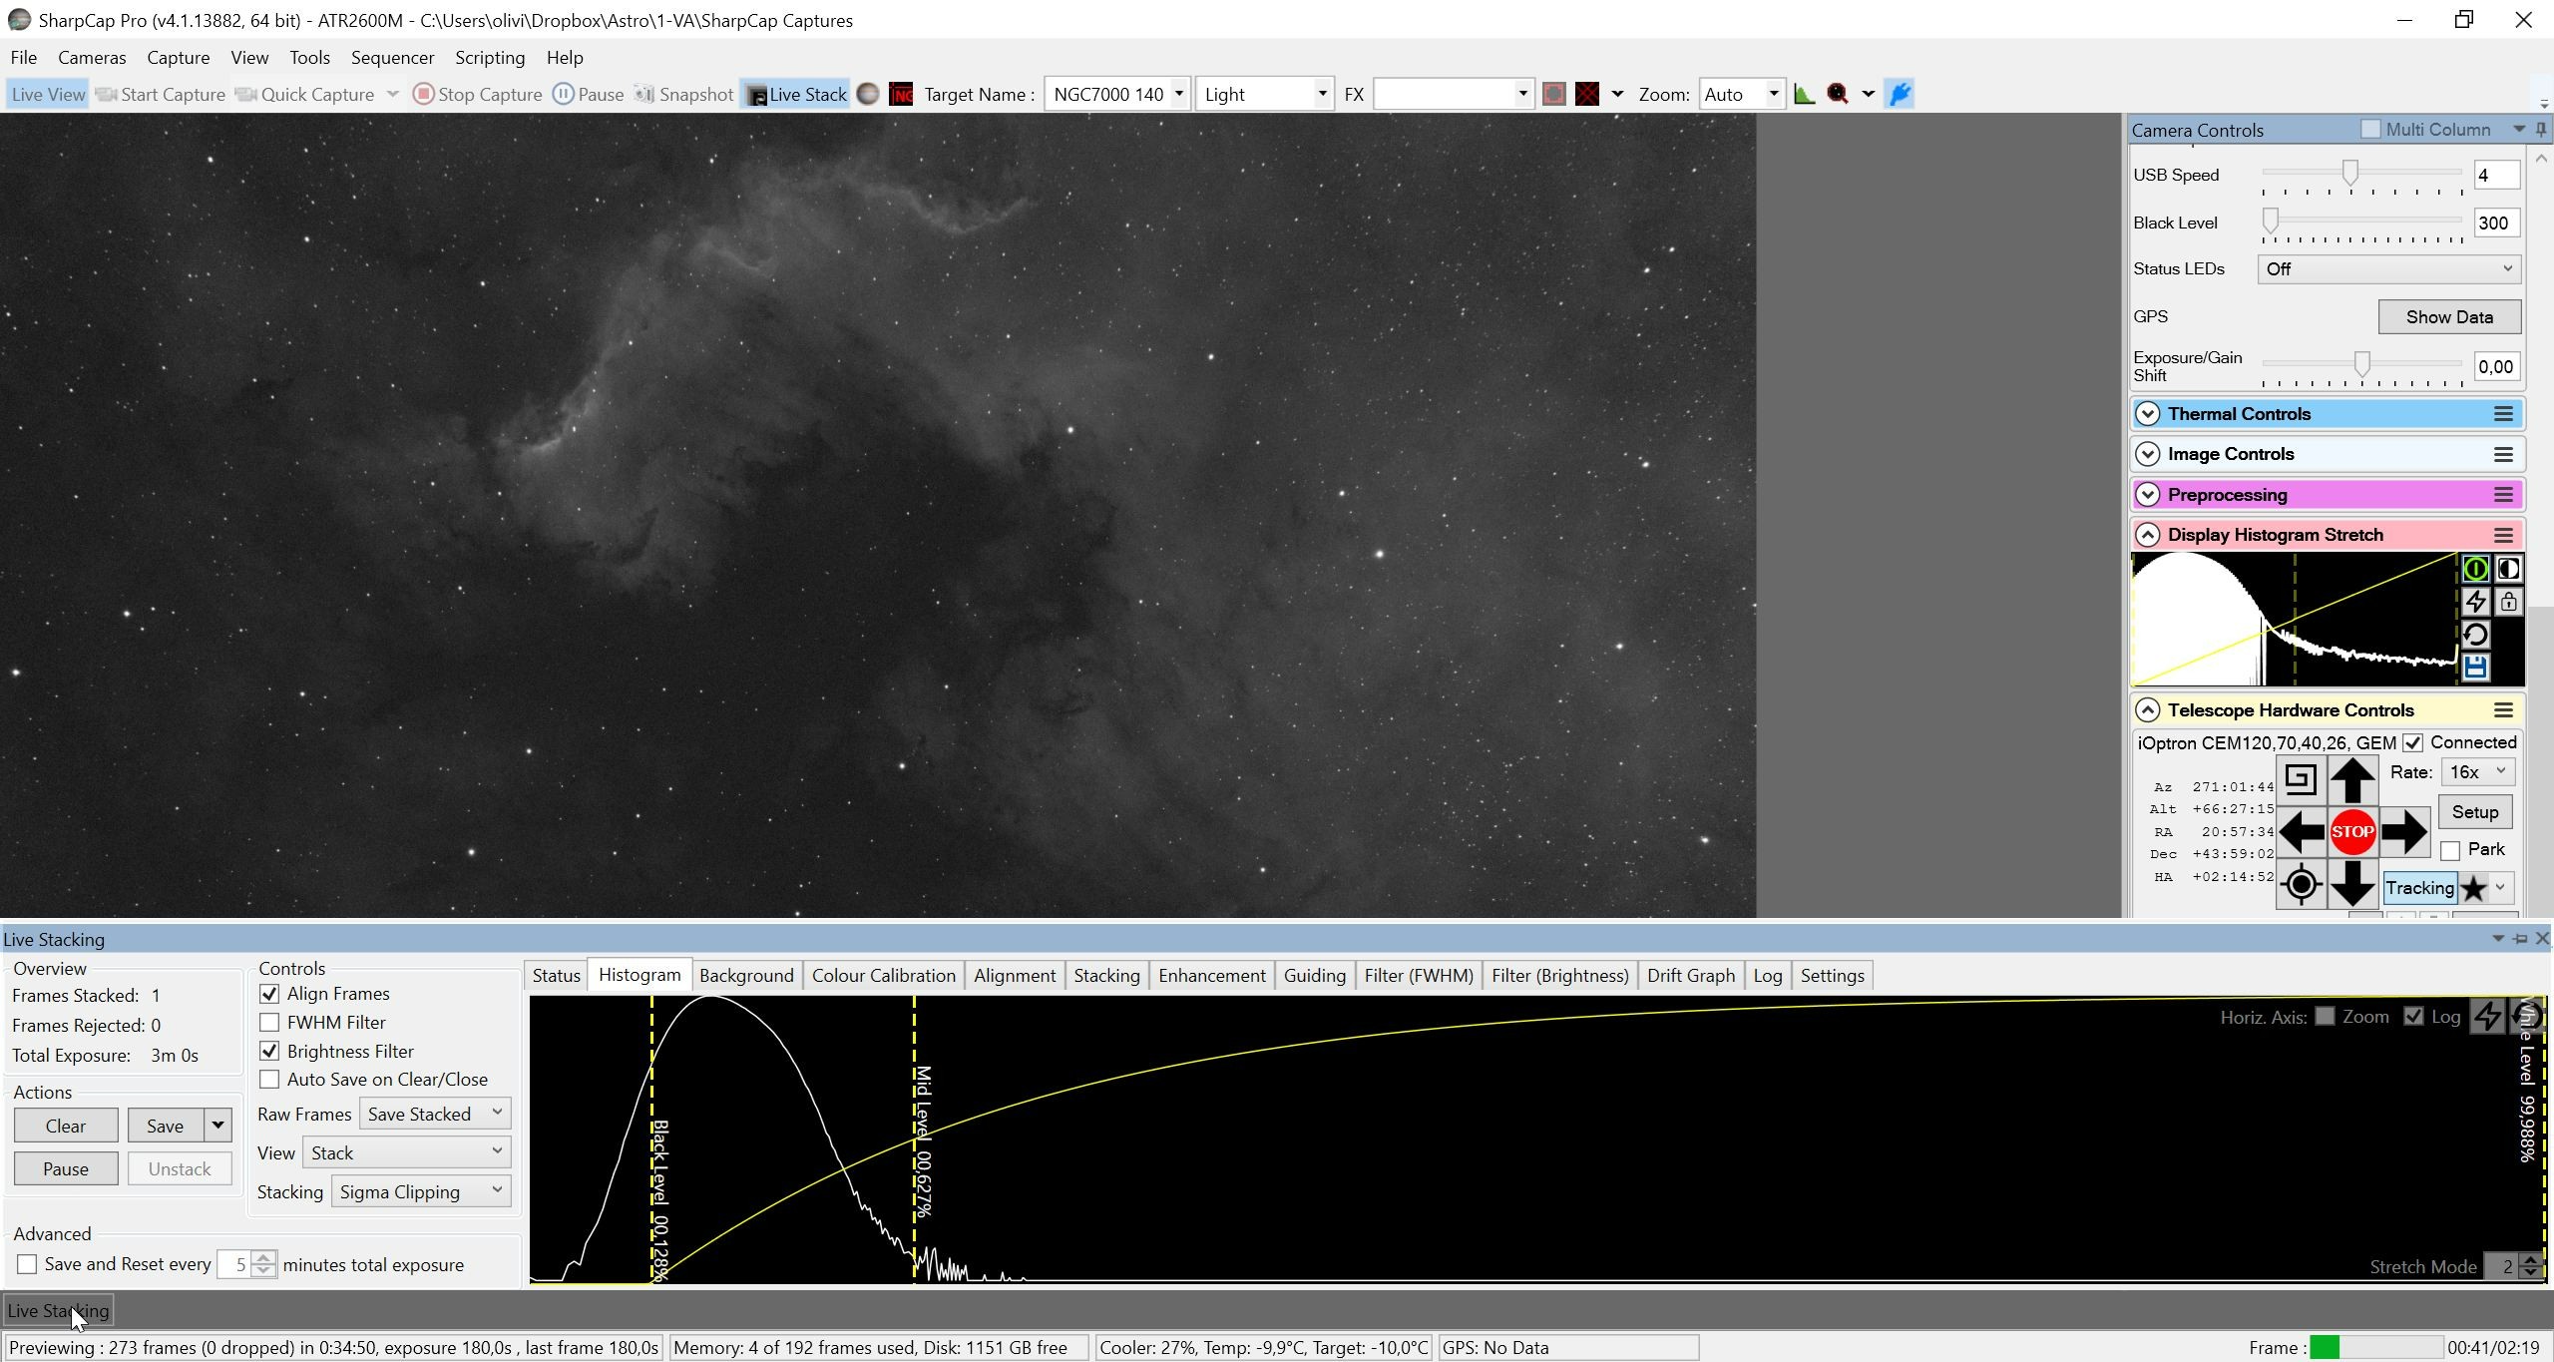Screen dimensions: 2554x1362
Task: Click the GPS Show Data button
Action: (2449, 316)
